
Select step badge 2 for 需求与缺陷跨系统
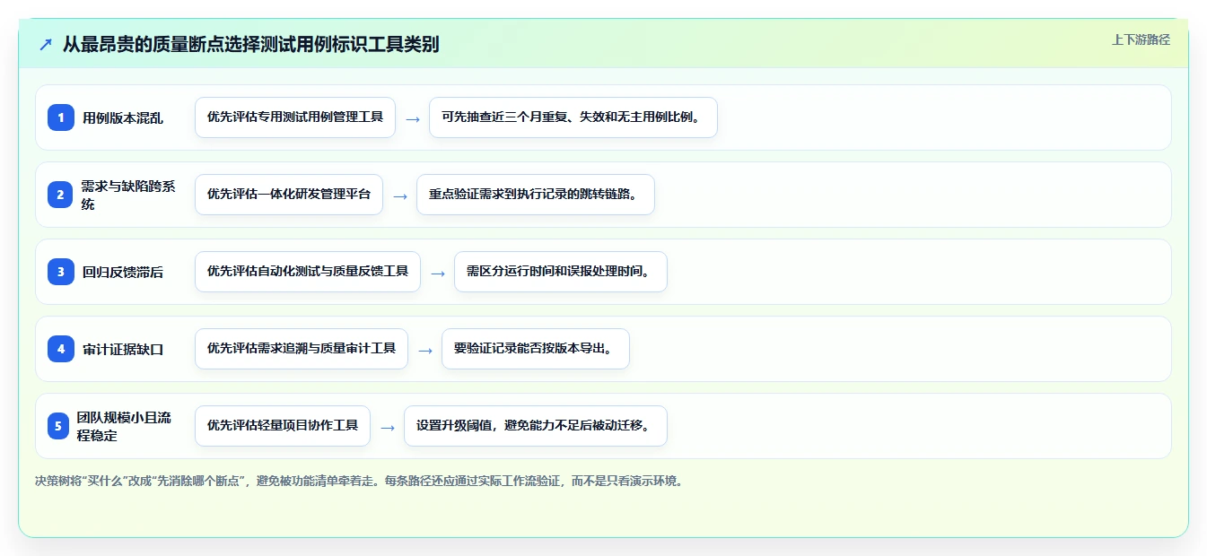click(61, 195)
